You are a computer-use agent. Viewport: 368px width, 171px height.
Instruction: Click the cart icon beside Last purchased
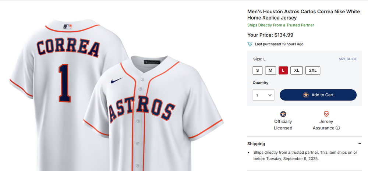click(x=250, y=44)
